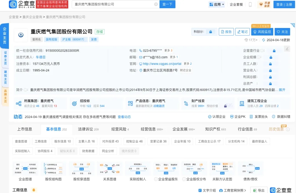The image size is (296, 193).
Task: Click the lock icon beside 员工人数
Action: (270, 64)
